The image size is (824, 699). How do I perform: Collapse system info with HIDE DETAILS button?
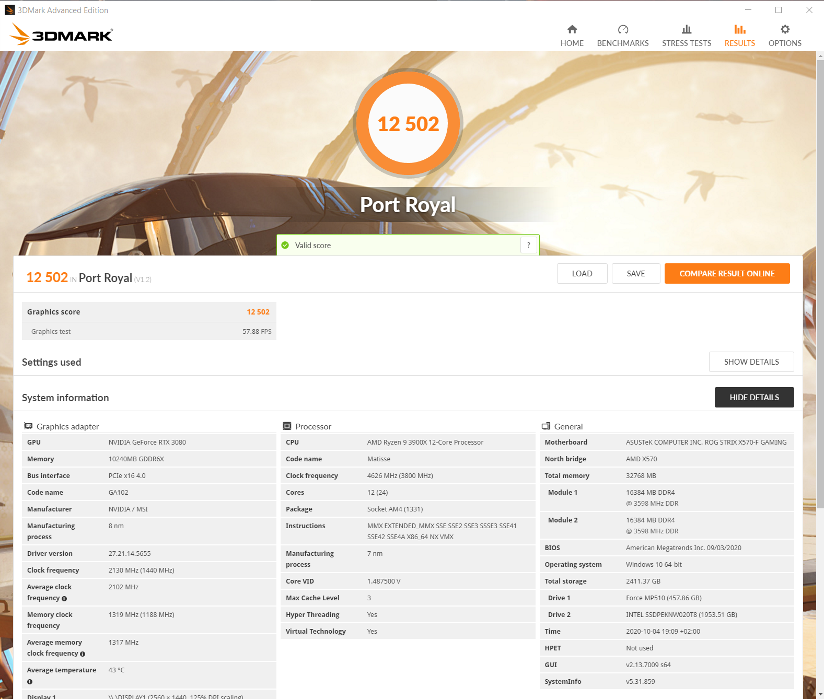(755, 397)
